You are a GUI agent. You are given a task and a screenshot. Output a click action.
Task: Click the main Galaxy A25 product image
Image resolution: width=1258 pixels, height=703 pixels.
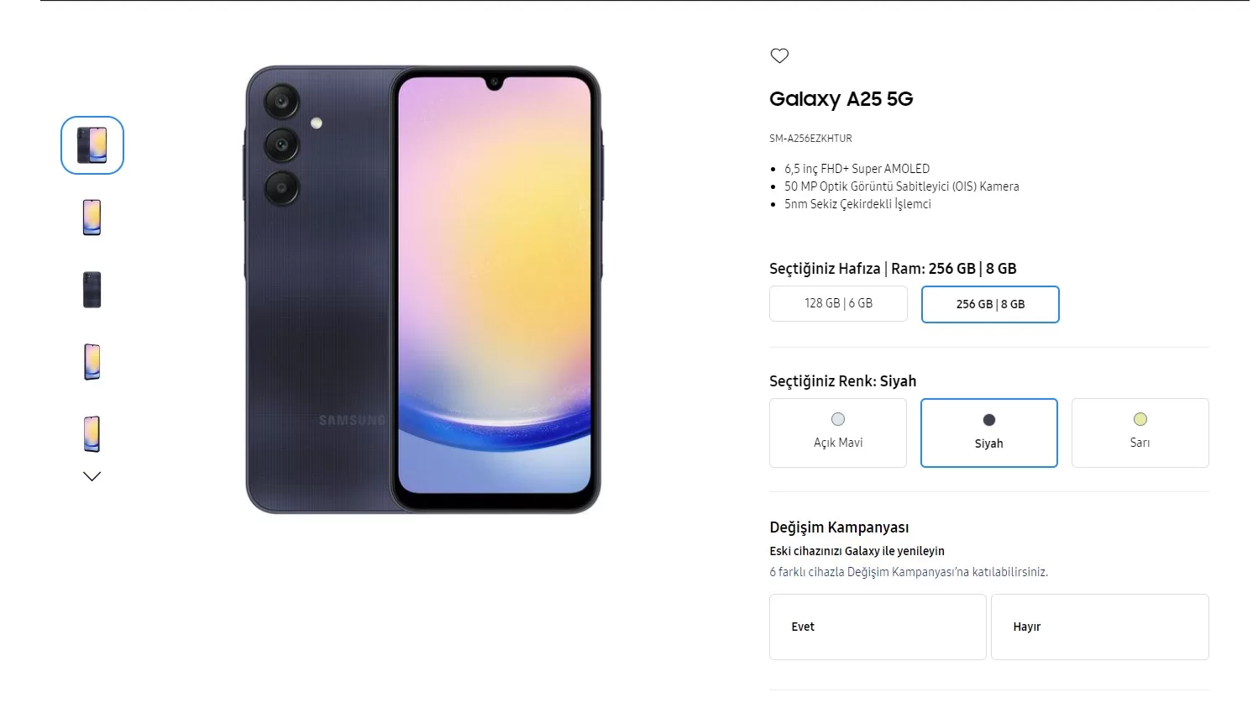click(x=423, y=290)
